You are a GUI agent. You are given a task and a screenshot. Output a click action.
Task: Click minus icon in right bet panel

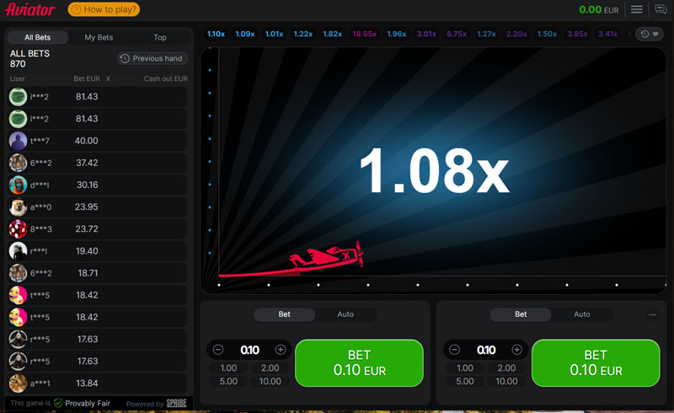click(x=455, y=350)
